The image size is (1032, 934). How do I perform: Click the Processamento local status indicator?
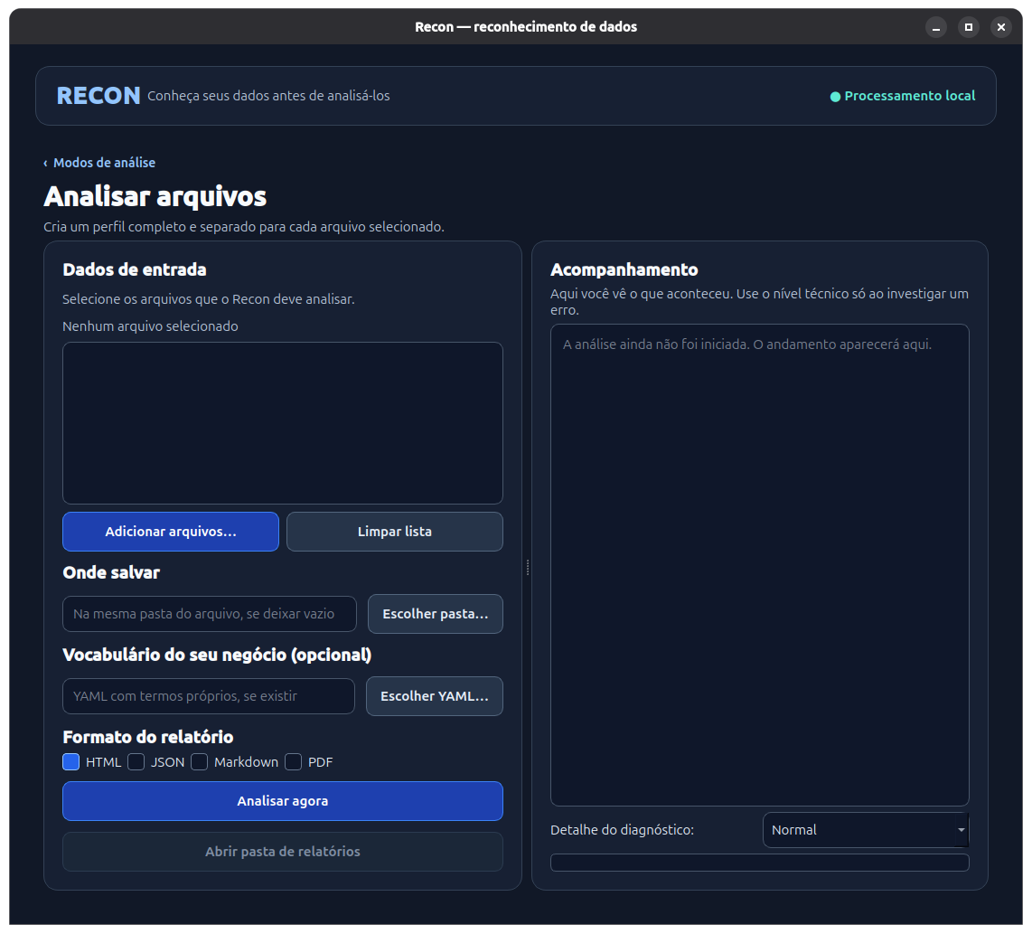[903, 96]
